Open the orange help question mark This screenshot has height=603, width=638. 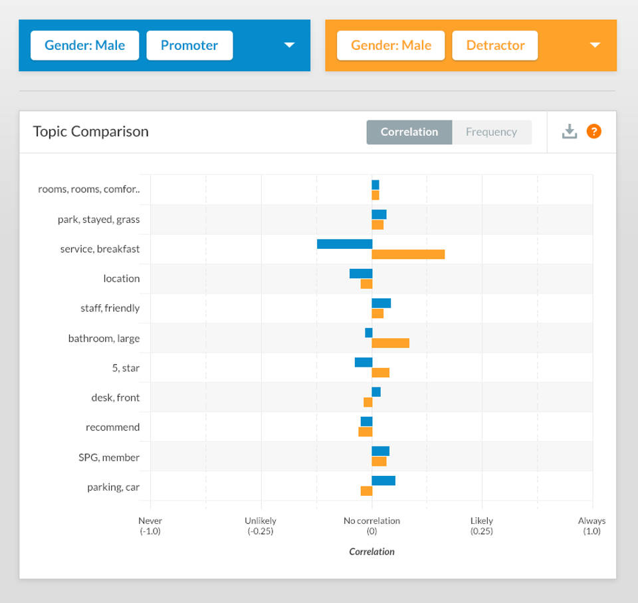(x=593, y=132)
